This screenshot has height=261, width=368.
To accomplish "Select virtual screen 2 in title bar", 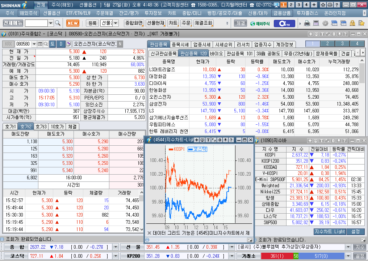I will [291, 5].
